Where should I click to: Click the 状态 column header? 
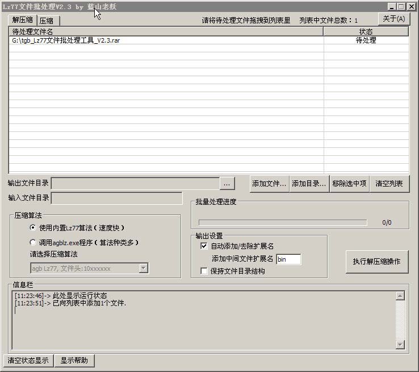[366, 32]
